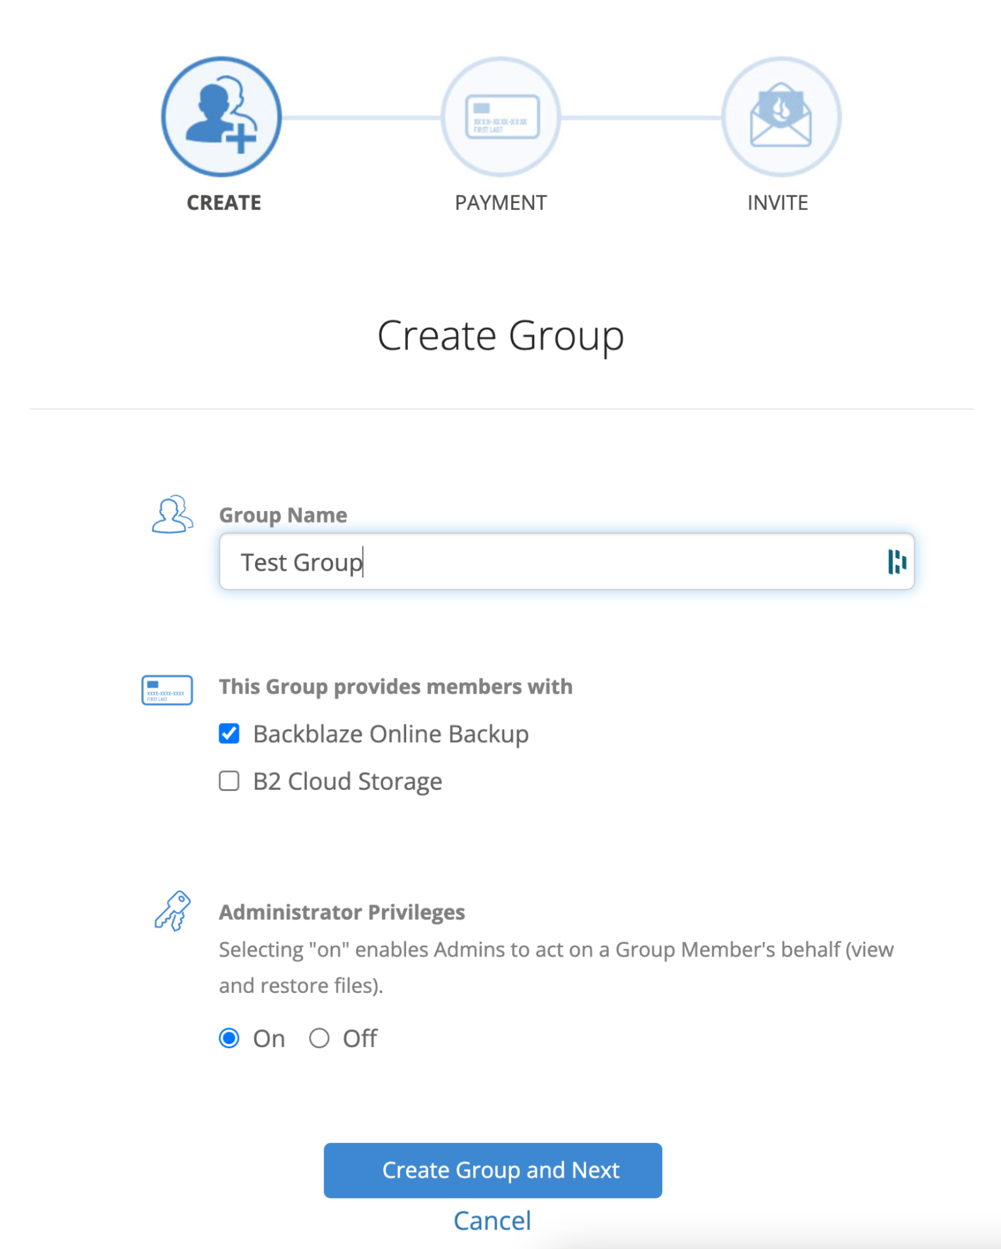Screen dimensions: 1001x1249
Task: Select the Off radio button
Action: (319, 1038)
